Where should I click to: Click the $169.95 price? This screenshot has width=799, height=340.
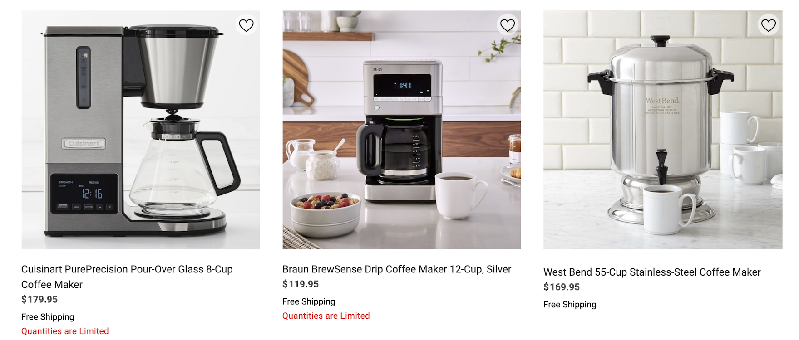(562, 287)
